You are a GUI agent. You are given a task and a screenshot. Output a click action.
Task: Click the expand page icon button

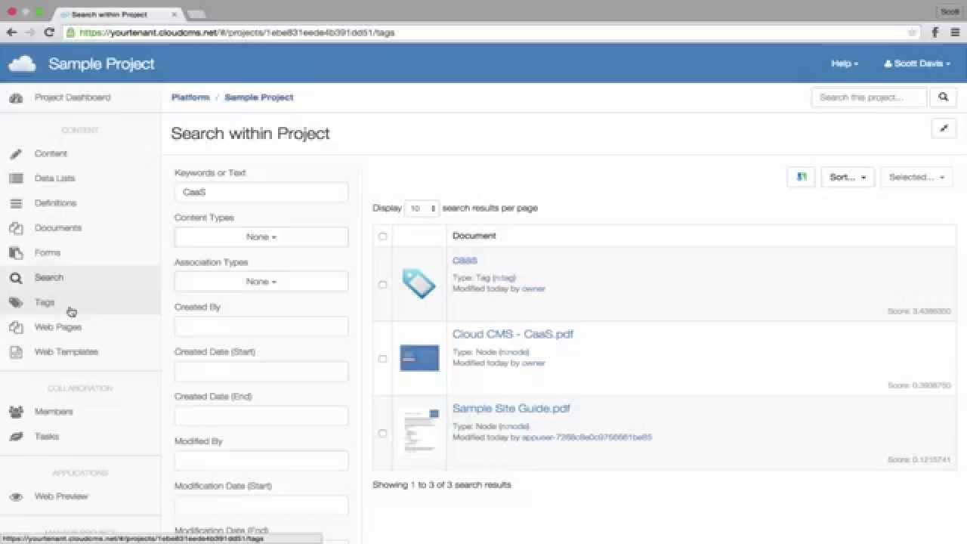tap(944, 128)
